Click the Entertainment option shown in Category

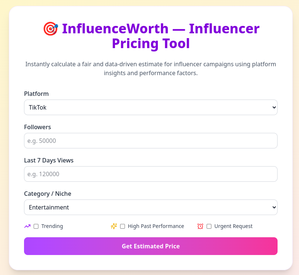tap(49, 207)
